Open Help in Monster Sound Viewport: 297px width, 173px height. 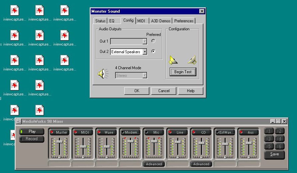pos(191,91)
